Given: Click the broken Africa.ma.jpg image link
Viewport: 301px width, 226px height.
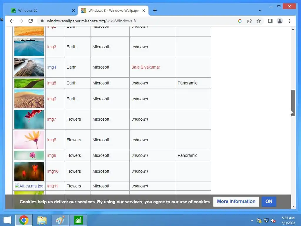Looking at the screenshot, I should [x=29, y=186].
